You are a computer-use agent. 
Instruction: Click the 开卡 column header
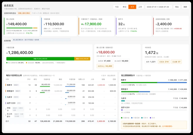(29, 79)
